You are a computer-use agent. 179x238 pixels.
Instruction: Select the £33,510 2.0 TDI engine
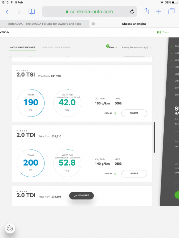[x=134, y=174]
